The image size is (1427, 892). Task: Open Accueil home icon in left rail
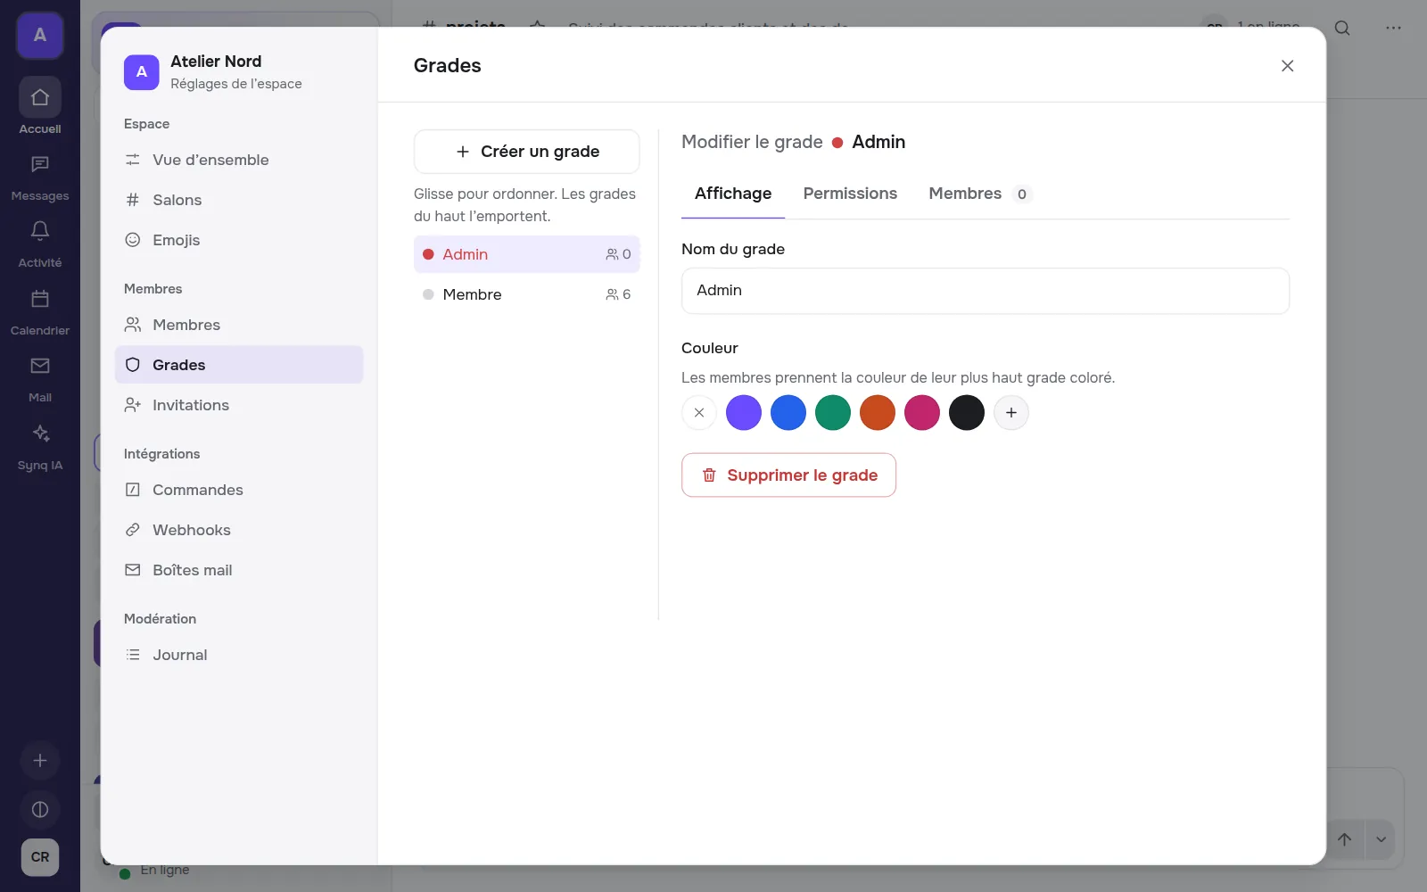point(40,97)
